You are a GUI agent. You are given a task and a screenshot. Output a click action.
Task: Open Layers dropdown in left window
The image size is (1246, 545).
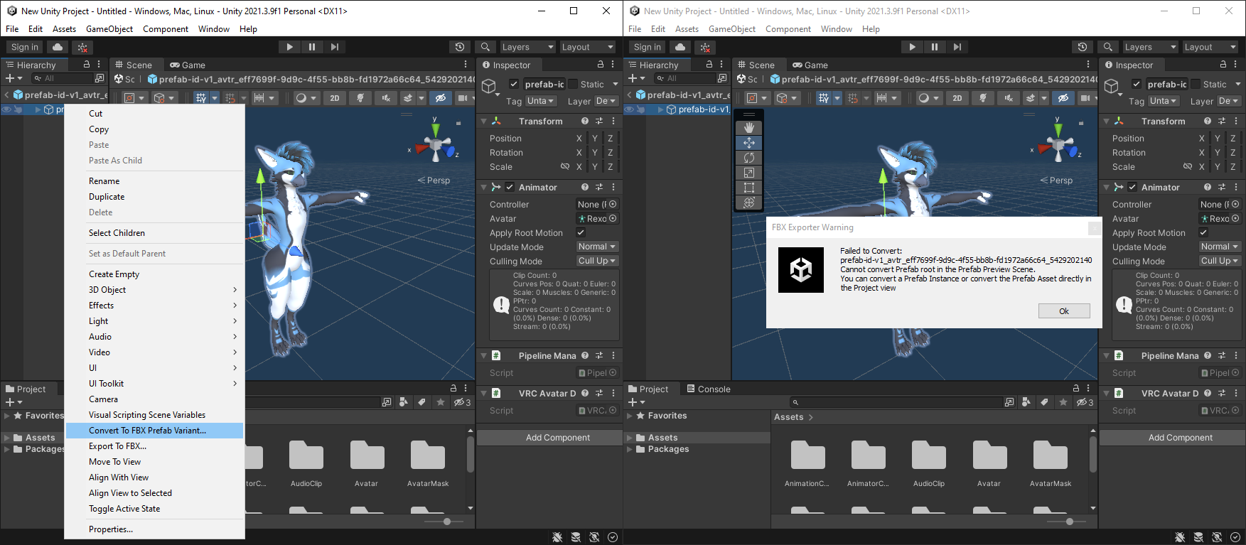coord(527,47)
